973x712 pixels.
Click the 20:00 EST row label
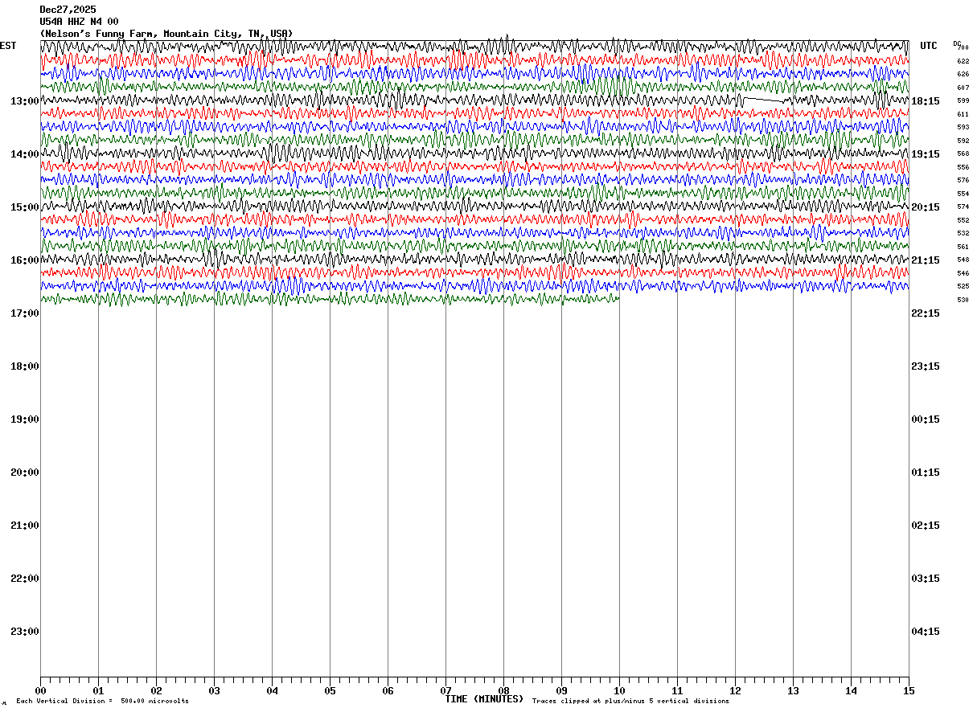25,472
